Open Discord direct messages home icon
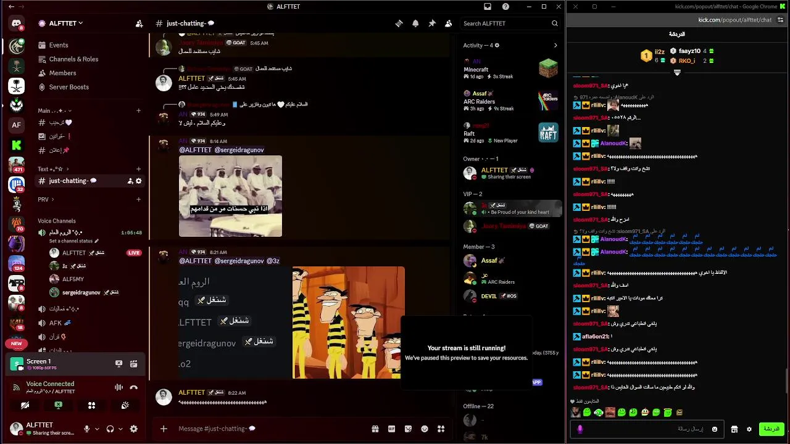 (17, 24)
